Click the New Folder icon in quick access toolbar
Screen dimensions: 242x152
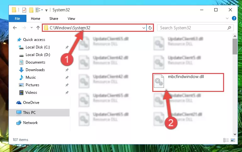click(31, 10)
